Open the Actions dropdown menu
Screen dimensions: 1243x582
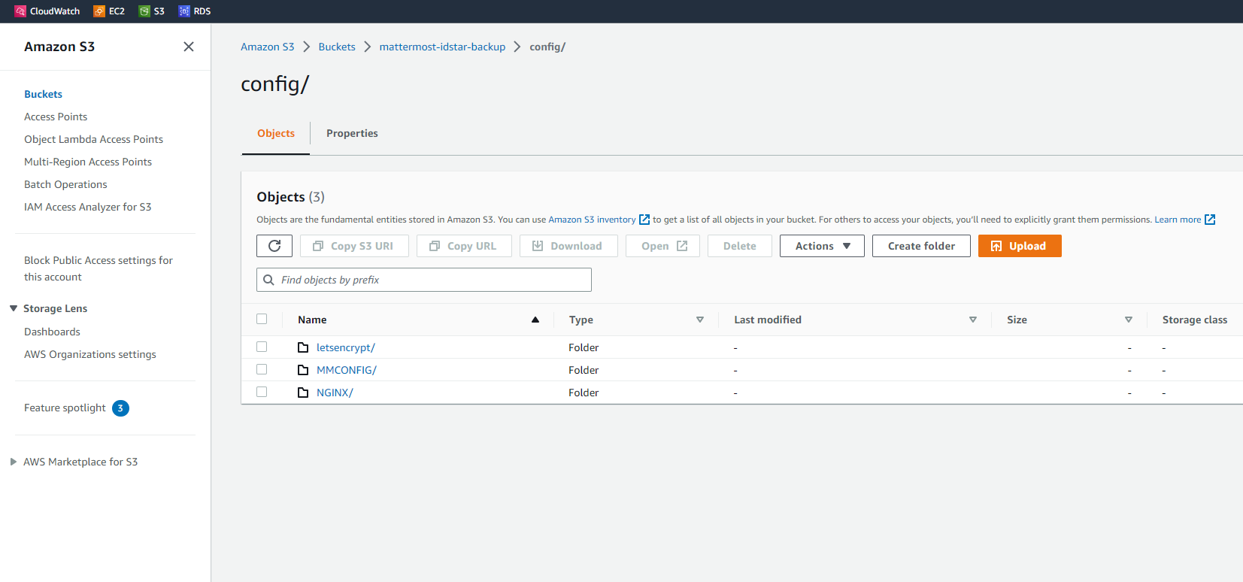822,246
